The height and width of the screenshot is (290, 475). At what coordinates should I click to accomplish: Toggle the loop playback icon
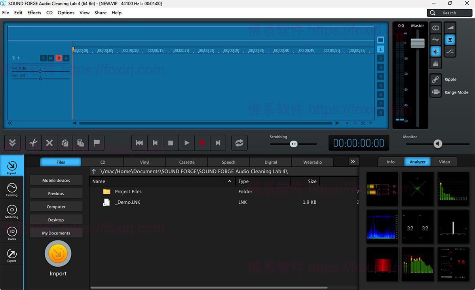coord(239,143)
